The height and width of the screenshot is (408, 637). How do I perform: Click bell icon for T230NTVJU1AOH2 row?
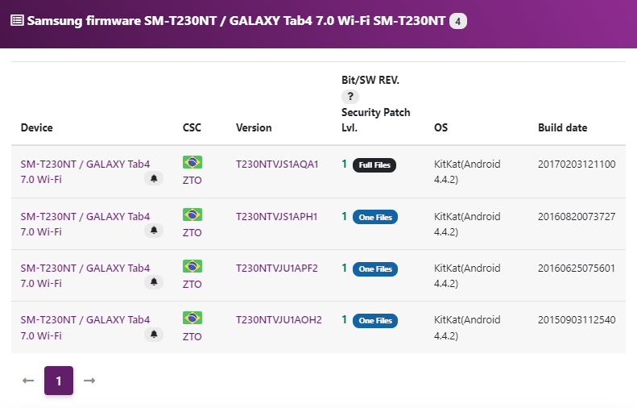click(154, 334)
